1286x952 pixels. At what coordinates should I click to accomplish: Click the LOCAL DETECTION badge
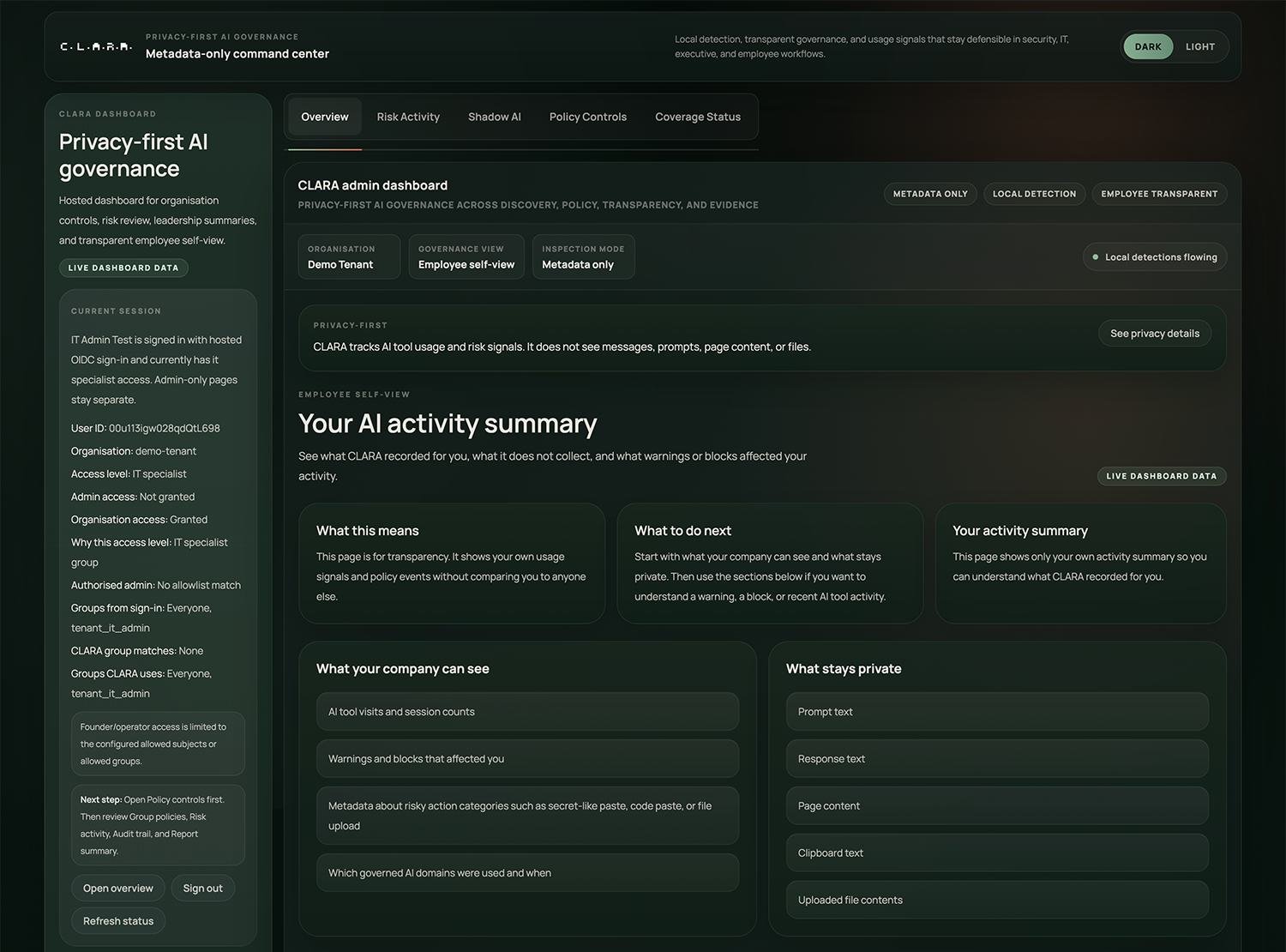coord(1034,194)
